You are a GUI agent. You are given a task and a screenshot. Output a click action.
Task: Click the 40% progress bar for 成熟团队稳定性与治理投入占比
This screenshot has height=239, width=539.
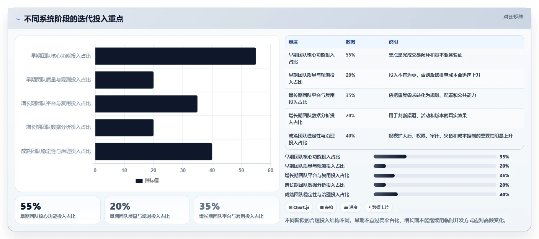pos(435,194)
